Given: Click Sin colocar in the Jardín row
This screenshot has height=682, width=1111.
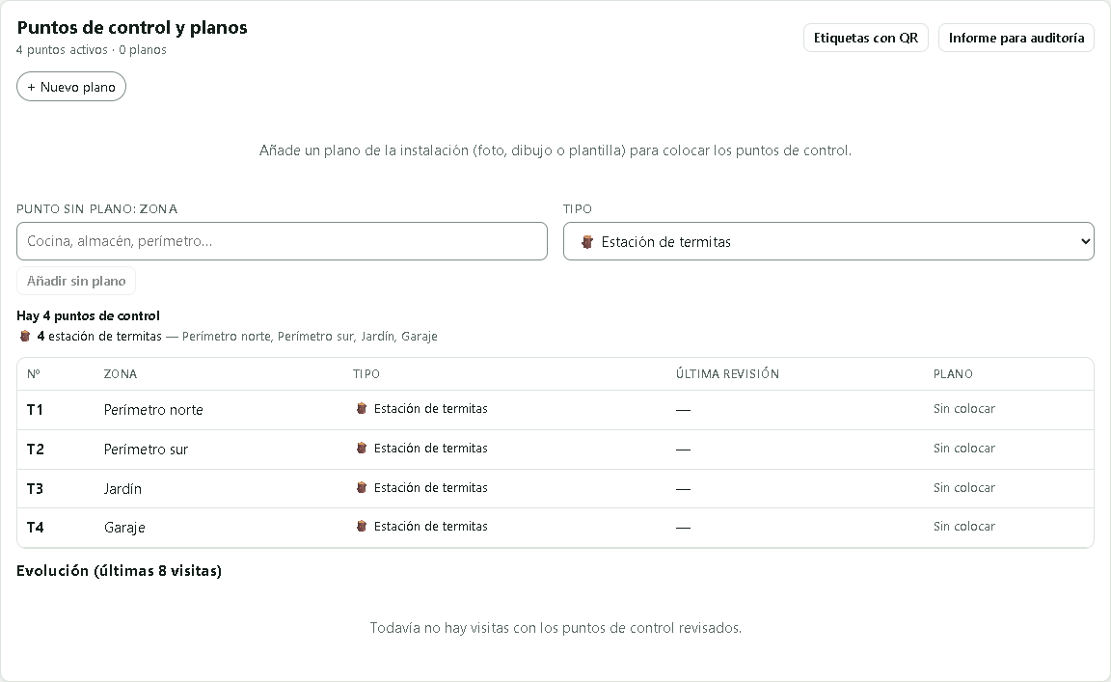Looking at the screenshot, I should (963, 488).
